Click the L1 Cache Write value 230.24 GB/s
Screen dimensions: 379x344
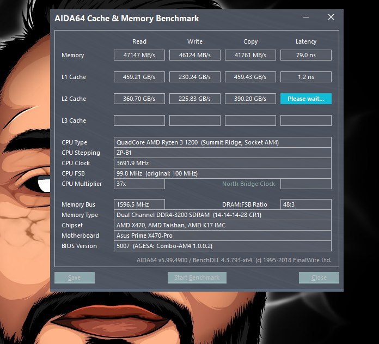(x=195, y=77)
